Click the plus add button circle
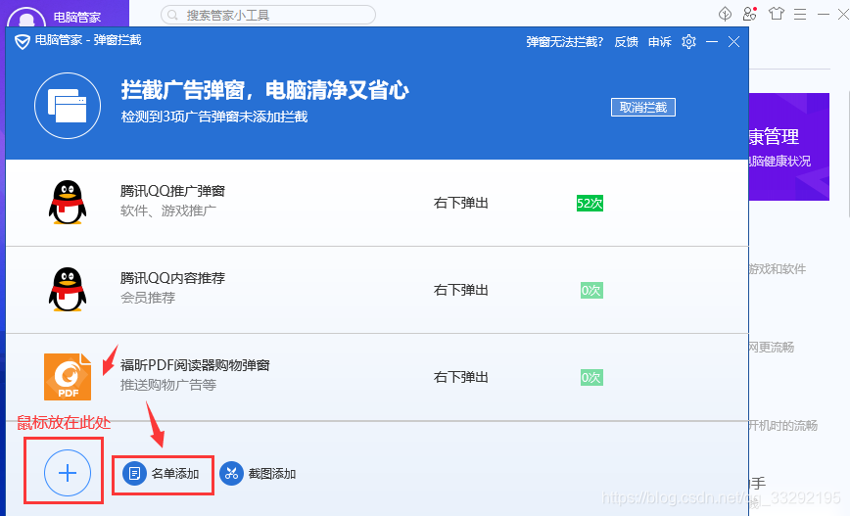This screenshot has height=516, width=850. [68, 473]
